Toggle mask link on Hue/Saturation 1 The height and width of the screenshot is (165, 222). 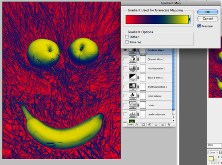[x=138, y=69]
